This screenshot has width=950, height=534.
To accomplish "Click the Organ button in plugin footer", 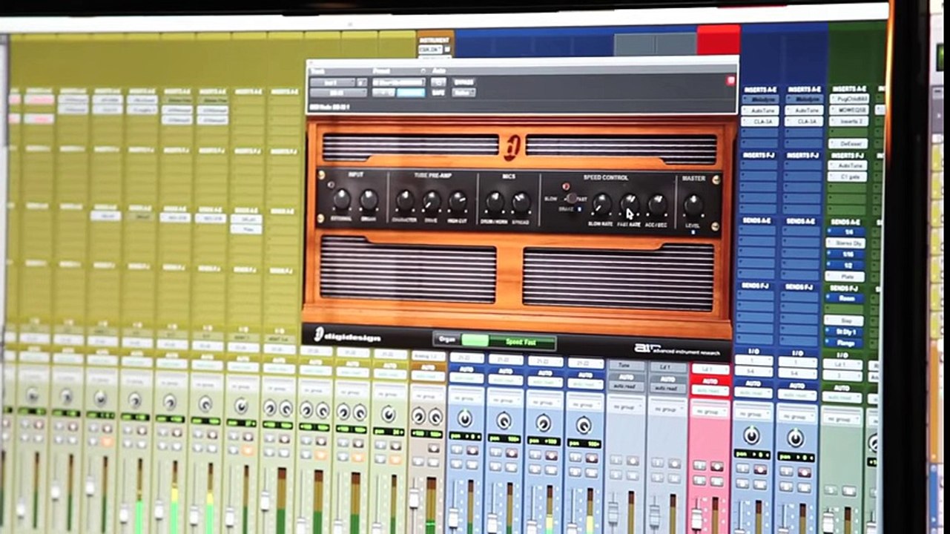I will coord(447,340).
